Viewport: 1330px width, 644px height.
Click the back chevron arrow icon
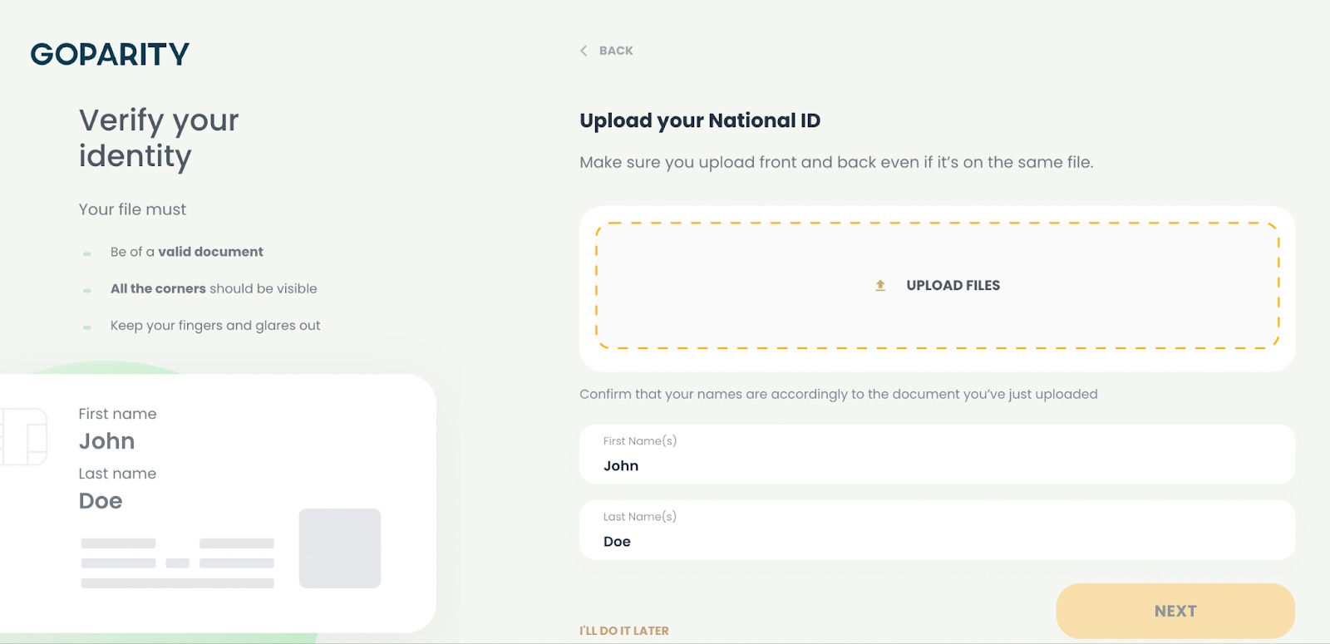coord(584,51)
